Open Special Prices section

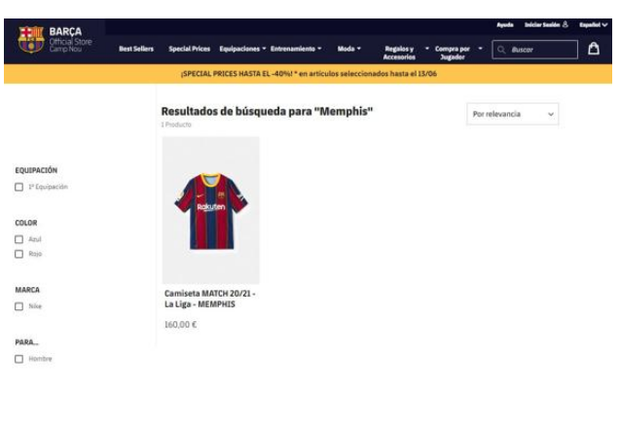pos(190,49)
